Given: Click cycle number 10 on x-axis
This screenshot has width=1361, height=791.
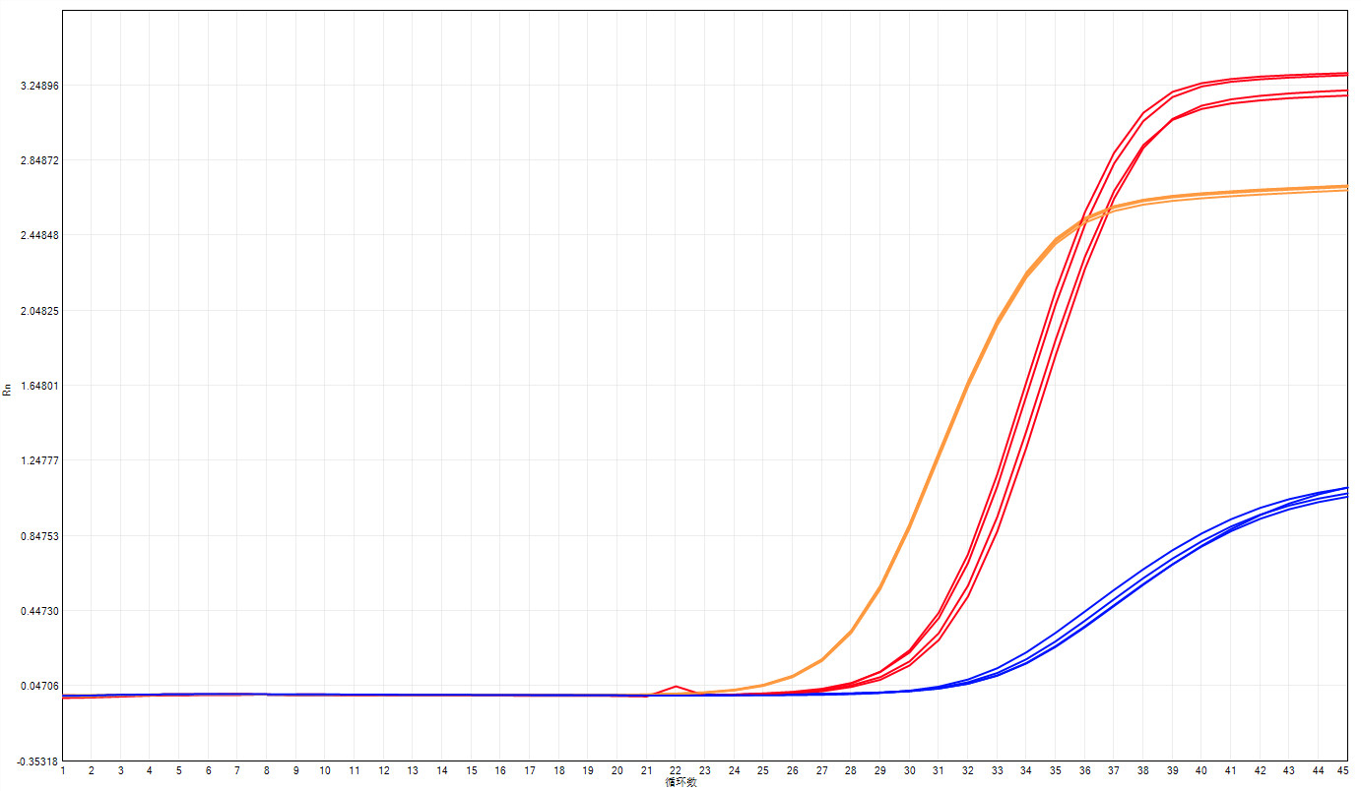Looking at the screenshot, I should click(325, 770).
